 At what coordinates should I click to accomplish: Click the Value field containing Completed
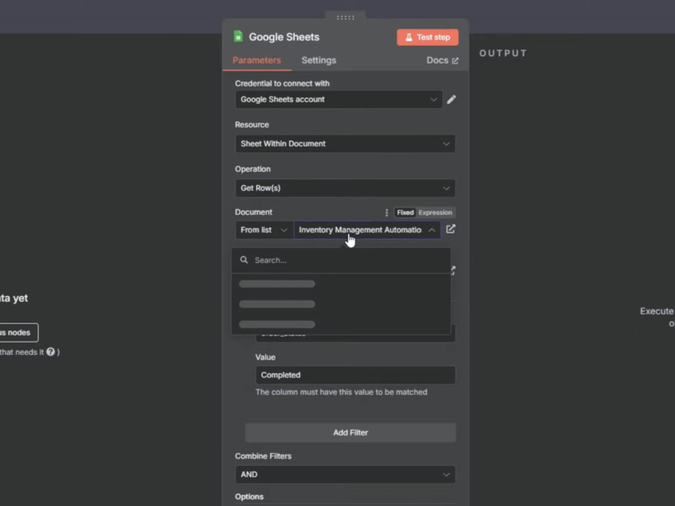[355, 375]
